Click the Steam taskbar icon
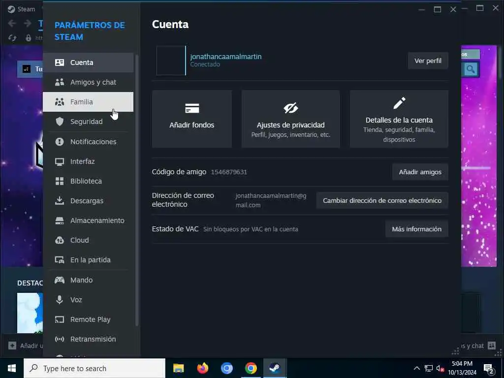The width and height of the screenshot is (504, 378). point(275,368)
